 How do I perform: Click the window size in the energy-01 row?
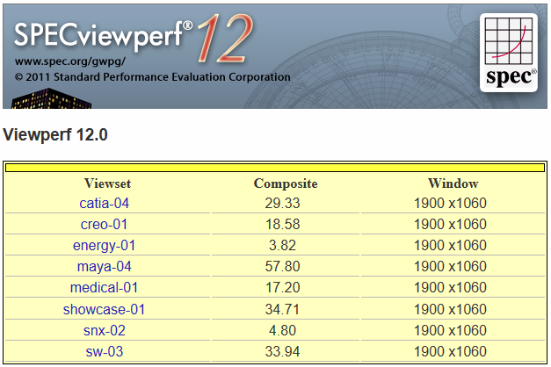click(450, 246)
